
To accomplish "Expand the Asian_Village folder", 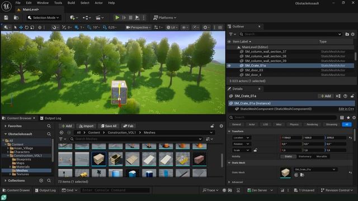I will point(8,148).
